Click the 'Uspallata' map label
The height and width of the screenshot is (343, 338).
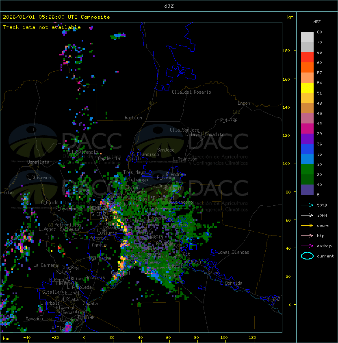point(38,162)
